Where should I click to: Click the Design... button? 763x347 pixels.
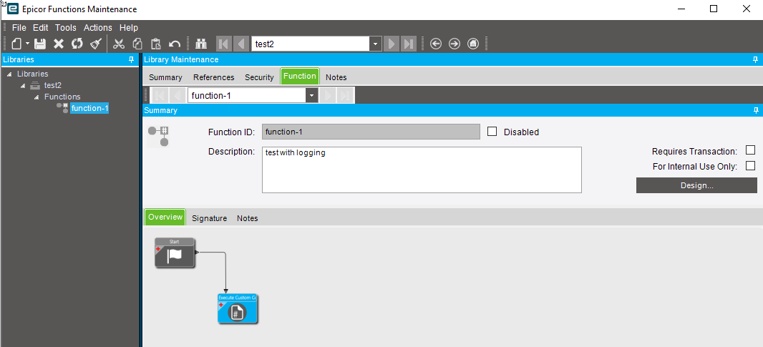coord(696,185)
